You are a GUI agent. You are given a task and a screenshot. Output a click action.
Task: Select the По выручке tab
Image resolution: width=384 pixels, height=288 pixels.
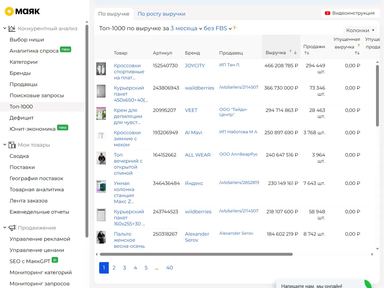click(114, 14)
